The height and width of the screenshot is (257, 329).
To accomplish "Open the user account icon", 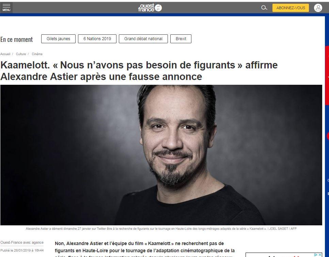I will (318, 8).
